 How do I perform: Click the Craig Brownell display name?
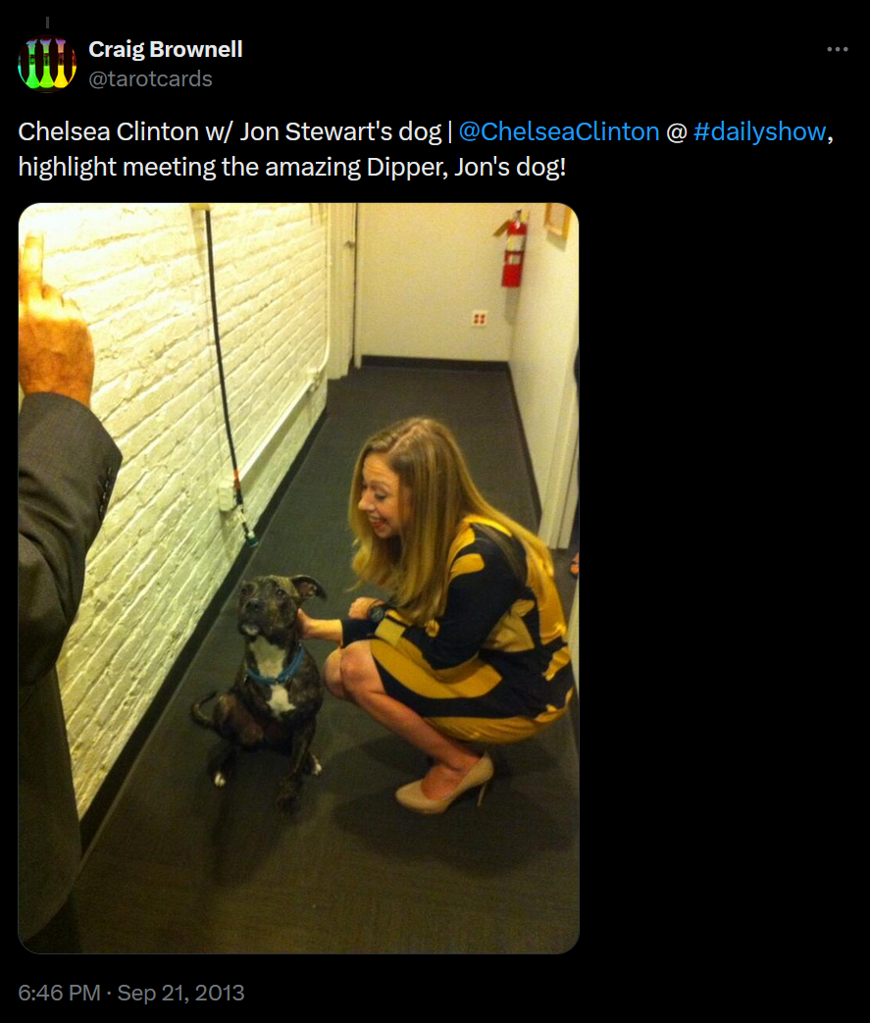click(165, 49)
